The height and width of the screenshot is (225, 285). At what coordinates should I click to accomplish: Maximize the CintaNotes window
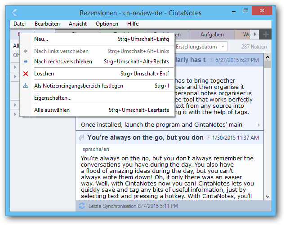246,10
